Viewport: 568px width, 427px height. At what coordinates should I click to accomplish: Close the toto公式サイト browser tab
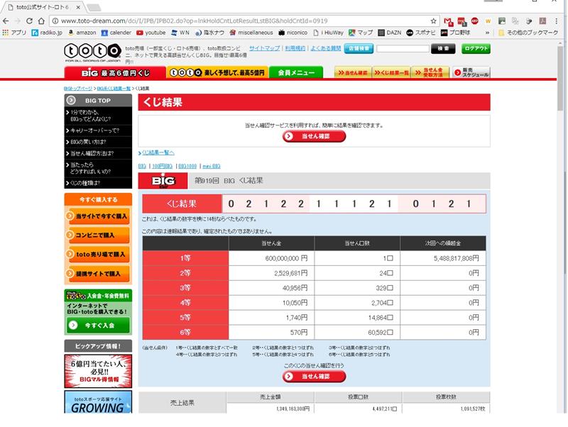pos(78,7)
